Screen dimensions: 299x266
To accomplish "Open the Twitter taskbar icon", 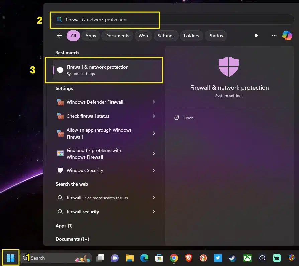I will [x=218, y=258].
